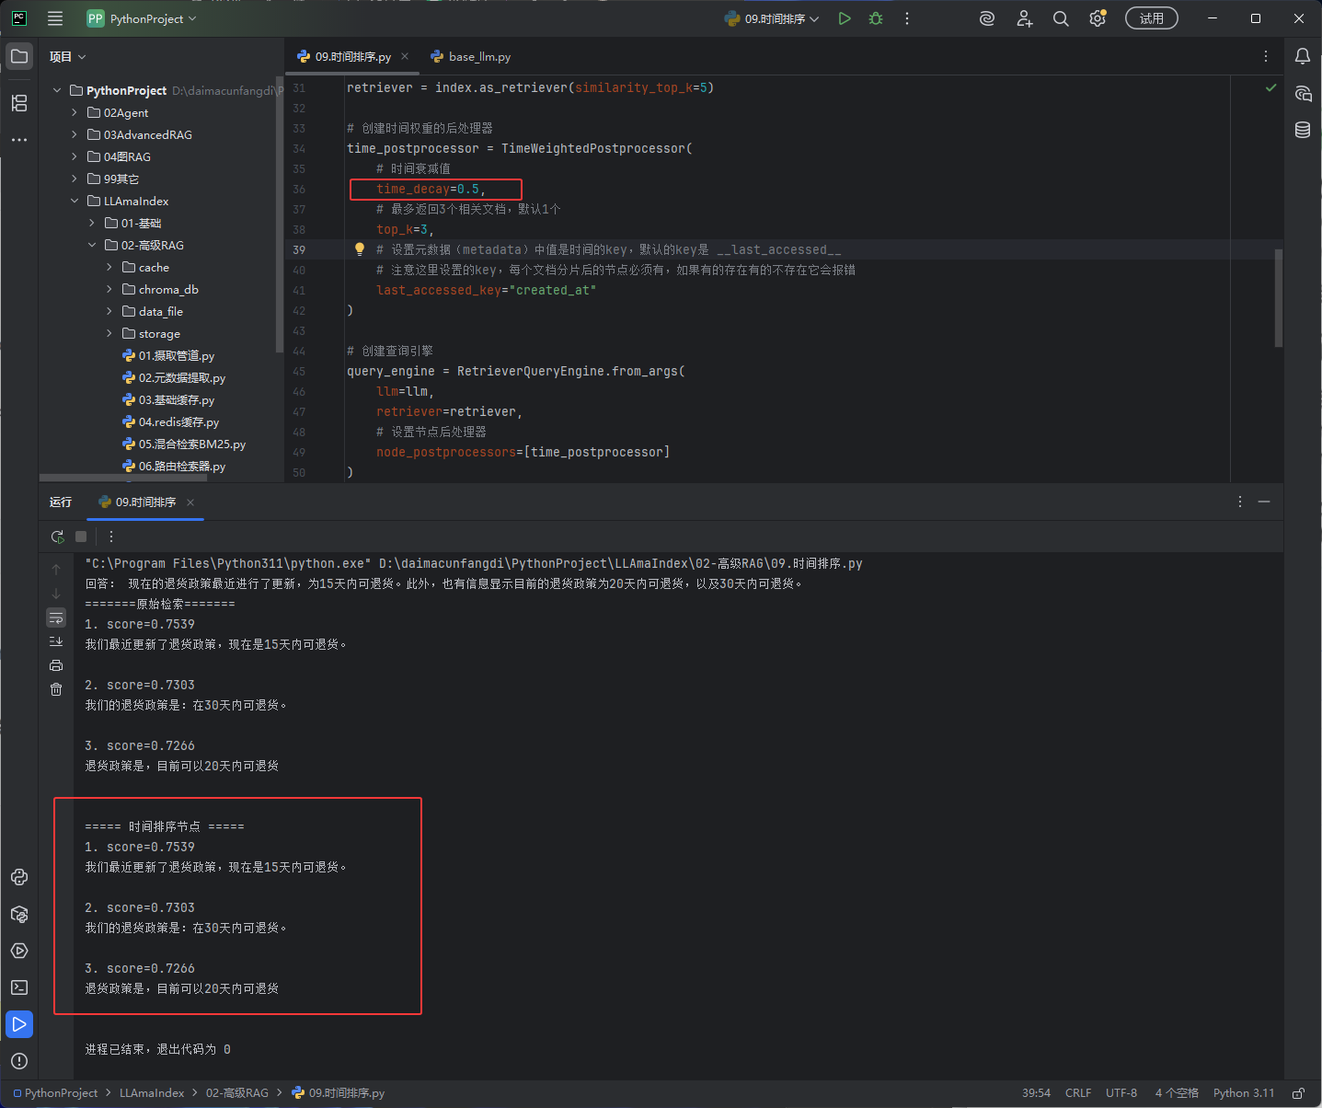Print the console output
1322x1108 pixels.
tap(56, 665)
